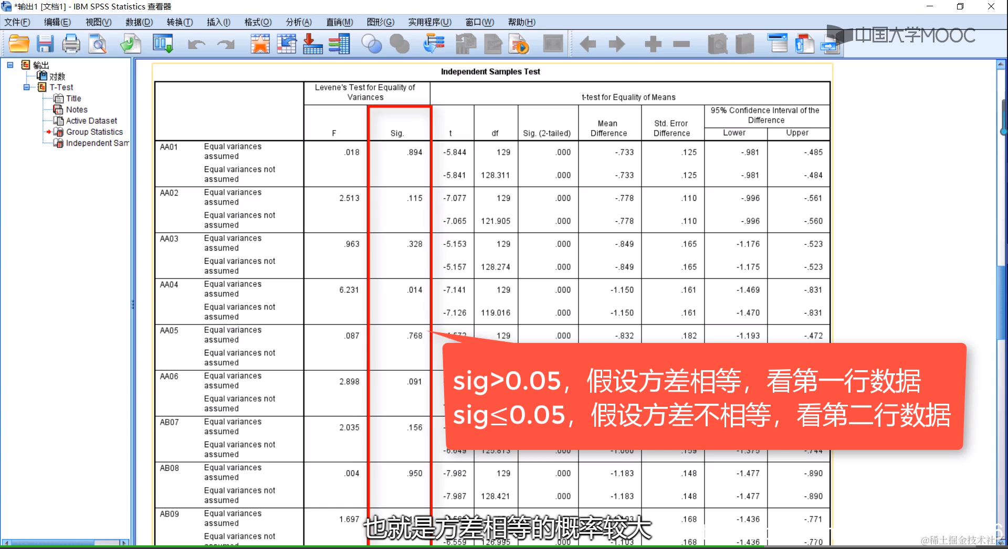This screenshot has height=549, width=1008.
Task: Open the 分析 menu
Action: click(x=298, y=22)
